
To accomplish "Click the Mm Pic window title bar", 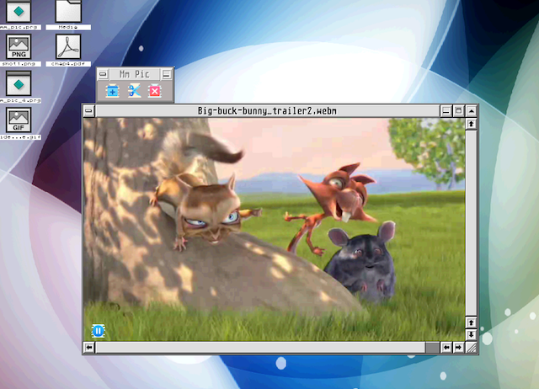I will pos(135,74).
